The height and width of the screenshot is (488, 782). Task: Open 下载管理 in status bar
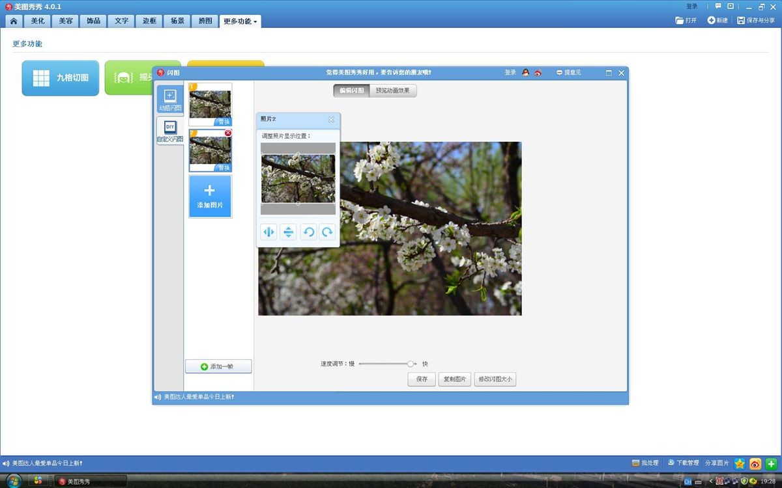tap(684, 463)
